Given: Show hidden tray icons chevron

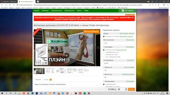Looking at the screenshot, I should pos(142,93).
